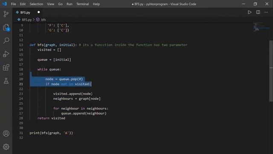
Task: Click BFS.py in the breadcrumb
Action: tap(26, 20)
